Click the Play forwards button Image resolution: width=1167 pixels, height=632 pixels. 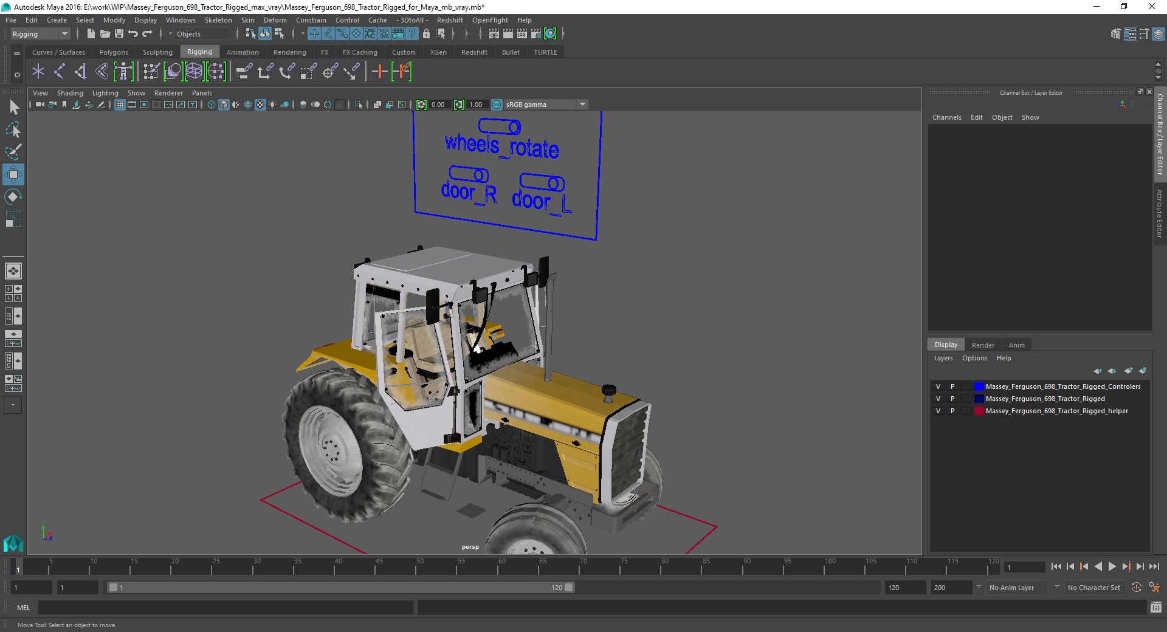[1112, 566]
